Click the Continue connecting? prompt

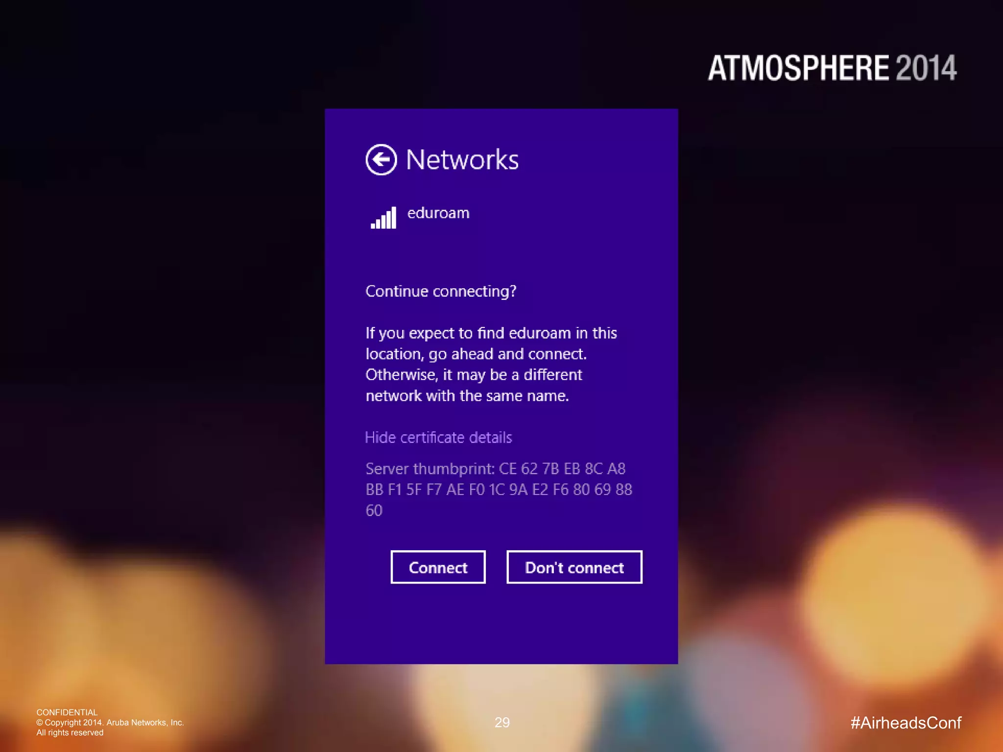(x=441, y=291)
